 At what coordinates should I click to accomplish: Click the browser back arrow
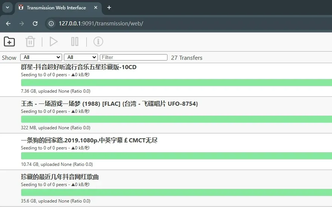(8, 24)
